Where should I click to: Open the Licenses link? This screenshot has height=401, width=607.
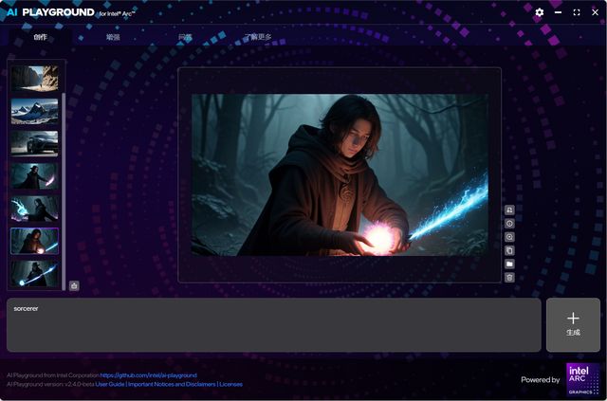pos(230,384)
